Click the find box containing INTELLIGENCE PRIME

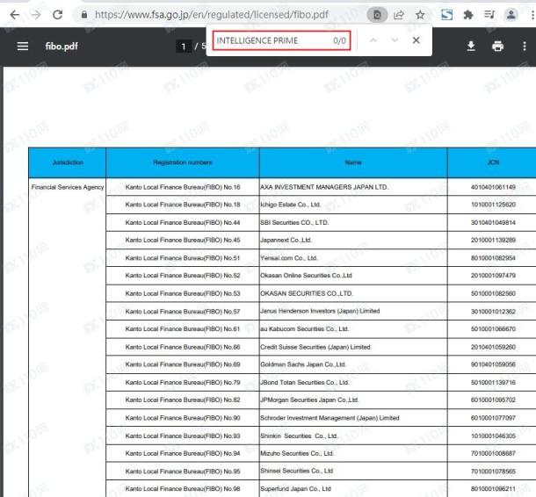(x=281, y=40)
